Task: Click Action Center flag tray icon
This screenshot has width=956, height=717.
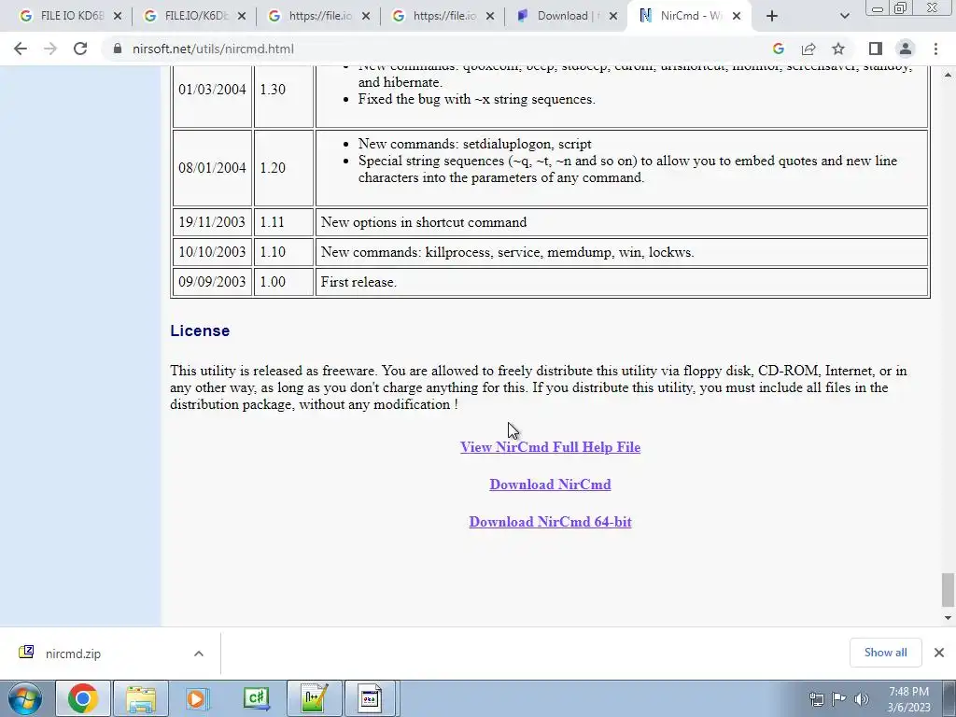Action: 839,698
